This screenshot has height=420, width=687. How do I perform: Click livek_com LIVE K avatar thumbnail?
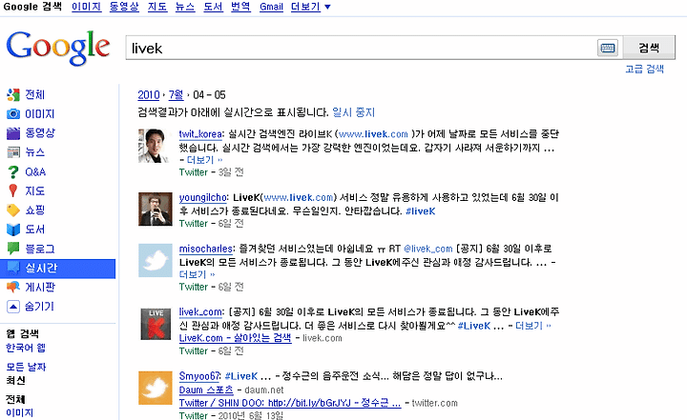point(156,324)
